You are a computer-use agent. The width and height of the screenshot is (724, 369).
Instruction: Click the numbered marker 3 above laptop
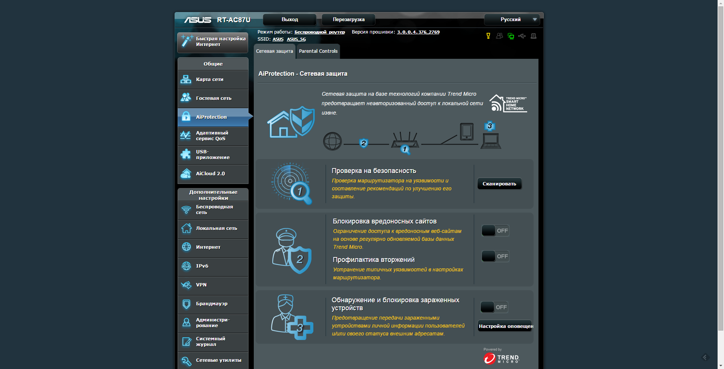point(489,126)
